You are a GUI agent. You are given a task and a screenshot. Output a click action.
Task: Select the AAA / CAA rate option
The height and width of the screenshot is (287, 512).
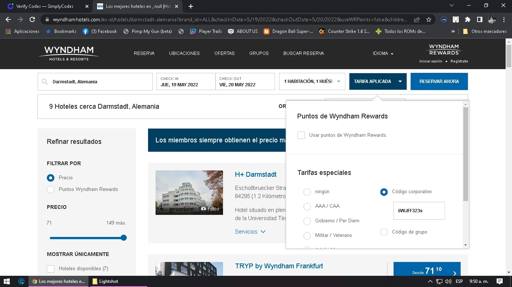(x=307, y=207)
